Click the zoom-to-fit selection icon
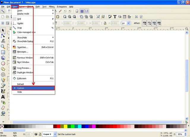 pyautogui.click(x=65, y=17)
